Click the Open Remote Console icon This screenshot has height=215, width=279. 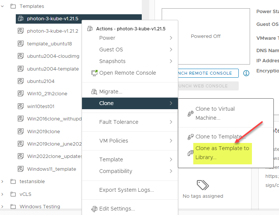pos(94,73)
